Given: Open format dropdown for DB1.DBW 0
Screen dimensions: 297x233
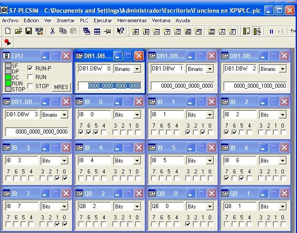Looking at the screenshot, I should click(137, 69).
